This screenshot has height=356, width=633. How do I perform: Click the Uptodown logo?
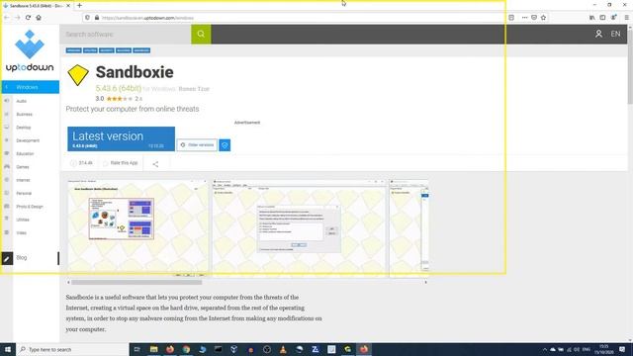[x=30, y=51]
